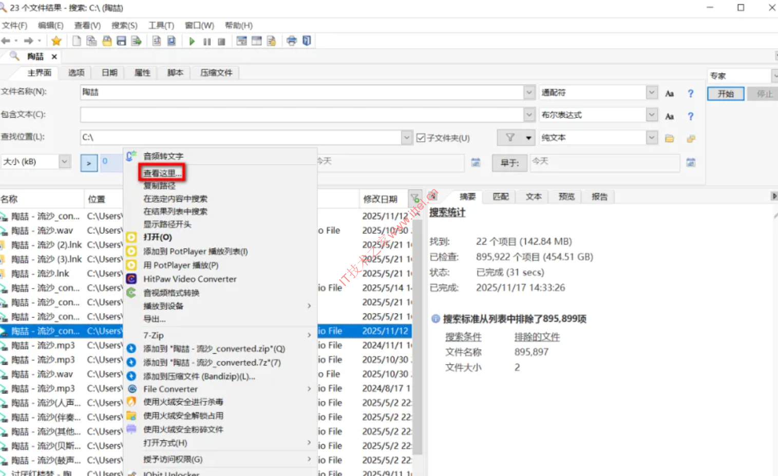Toggle case-sensitive Aa for 包含文本 row
Image resolution: width=778 pixels, height=476 pixels.
point(669,117)
